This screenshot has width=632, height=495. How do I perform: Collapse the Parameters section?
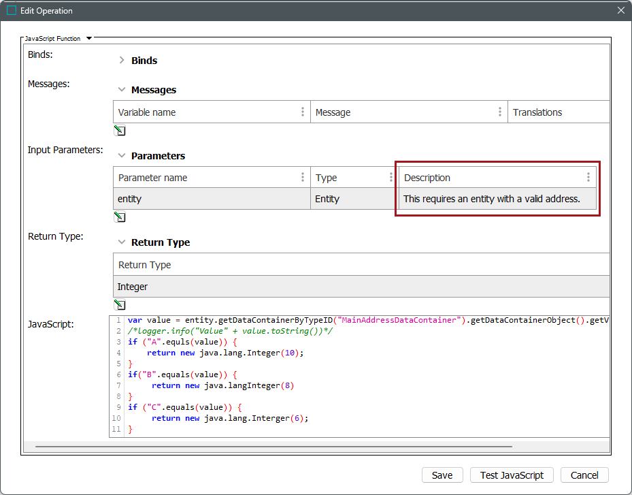pyautogui.click(x=122, y=156)
